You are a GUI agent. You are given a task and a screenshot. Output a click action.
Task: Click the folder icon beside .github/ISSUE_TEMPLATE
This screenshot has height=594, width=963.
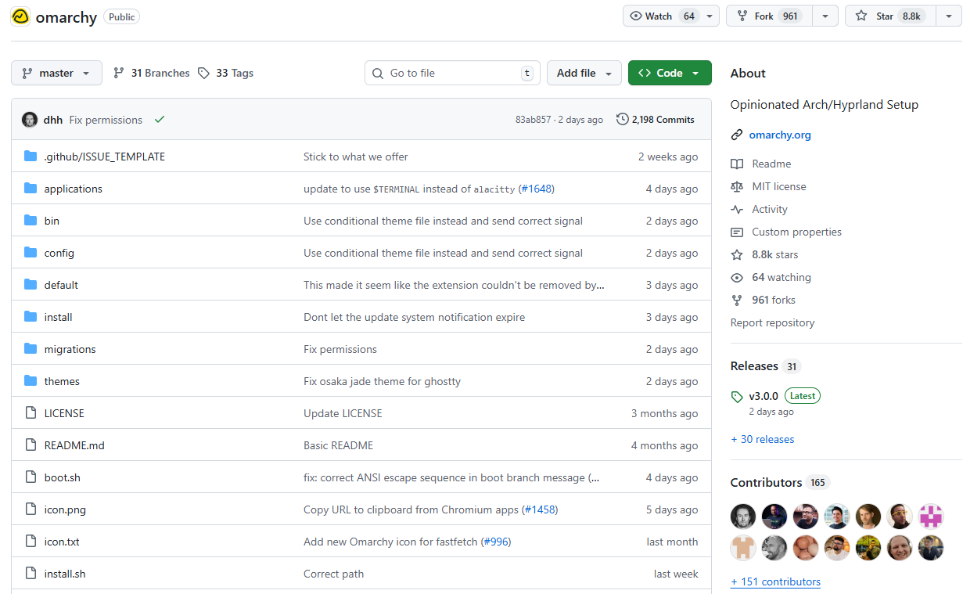click(31, 157)
